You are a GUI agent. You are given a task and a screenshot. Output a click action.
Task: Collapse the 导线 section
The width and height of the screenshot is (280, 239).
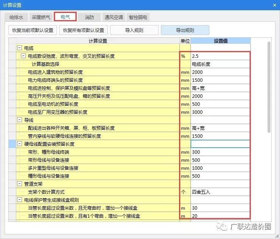point(19,120)
